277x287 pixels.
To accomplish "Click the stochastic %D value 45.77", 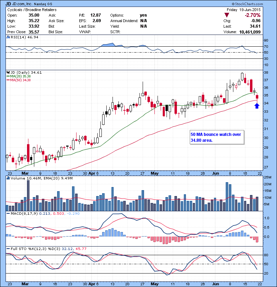I will (81, 249).
